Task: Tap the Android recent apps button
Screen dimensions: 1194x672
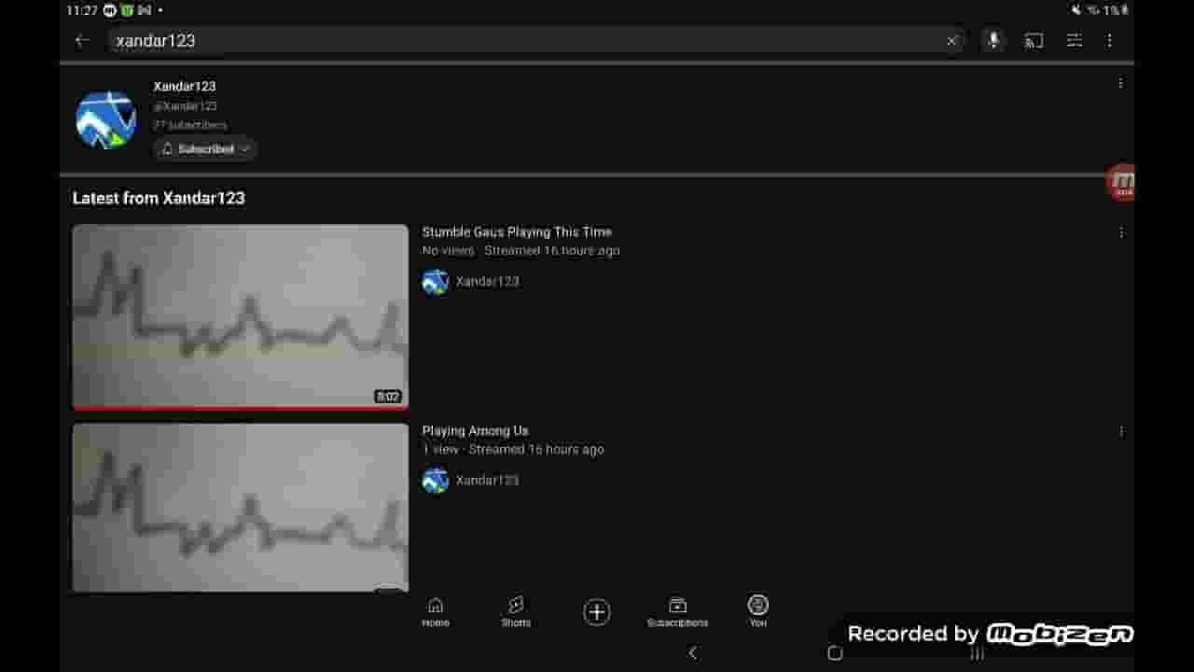Action: (978, 653)
